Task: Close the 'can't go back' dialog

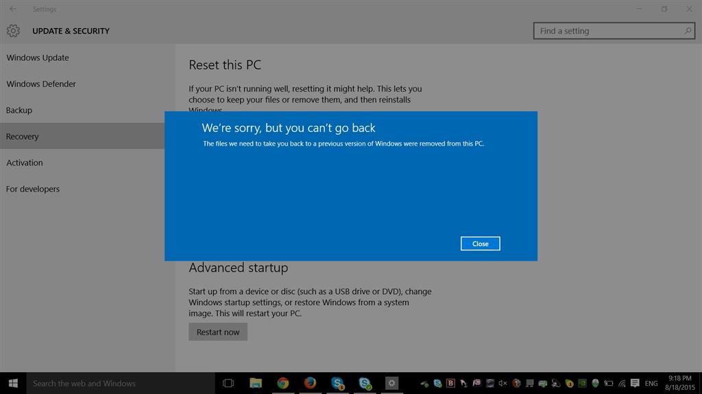Action: pyautogui.click(x=480, y=244)
